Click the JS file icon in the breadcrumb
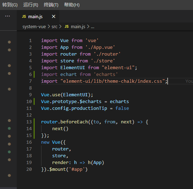The height and width of the screenshot is (189, 193). (x=66, y=26)
